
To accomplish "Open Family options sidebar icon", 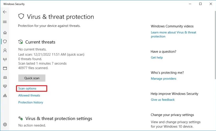I will point(5,95).
